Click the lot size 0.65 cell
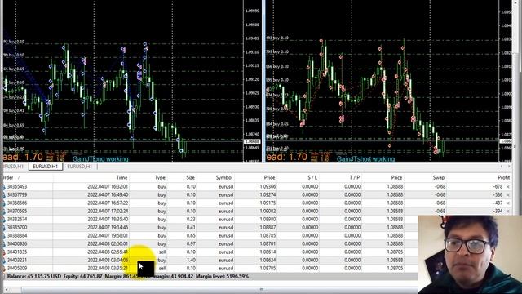Image resolution: width=522 pixels, height=294 pixels. click(x=191, y=236)
